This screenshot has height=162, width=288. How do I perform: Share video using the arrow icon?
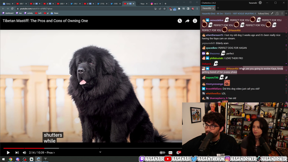click(187, 21)
